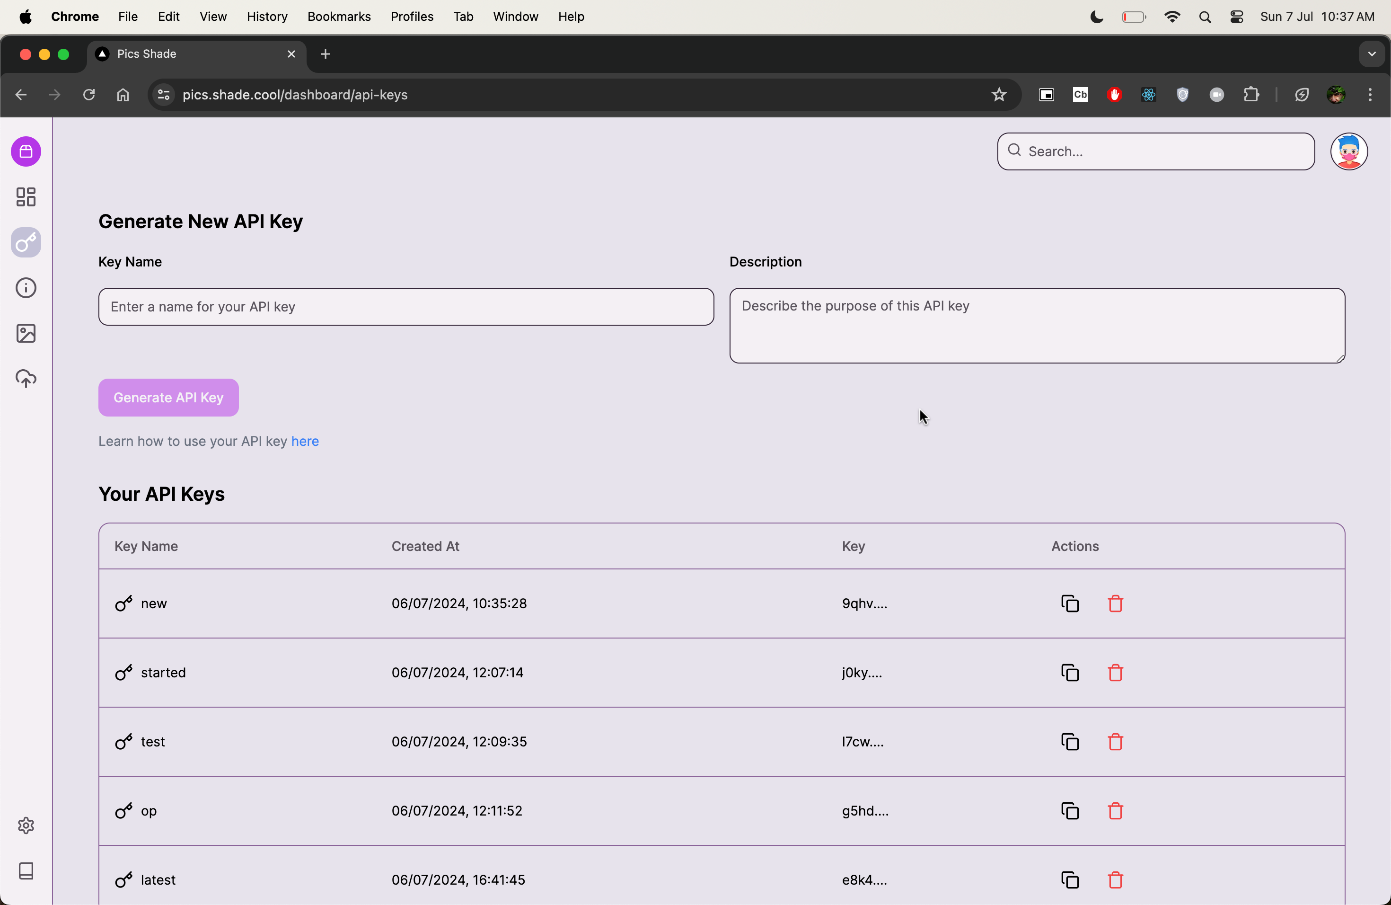
Task: Focus the Description text area
Action: point(1038,326)
